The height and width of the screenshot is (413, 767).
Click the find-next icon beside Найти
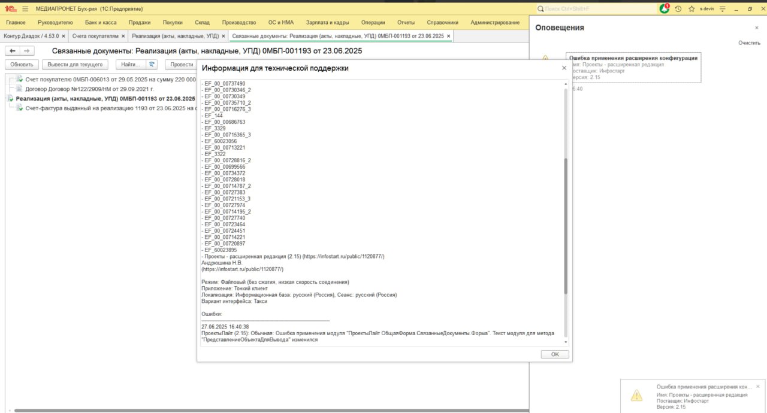(x=152, y=64)
